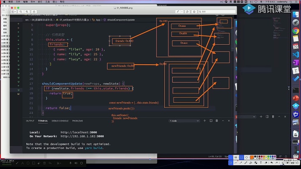Focus the Preview search field
This screenshot has height=169, width=301.
(217, 12)
